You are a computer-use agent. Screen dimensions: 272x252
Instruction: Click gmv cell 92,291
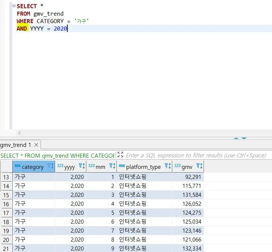tap(188, 177)
